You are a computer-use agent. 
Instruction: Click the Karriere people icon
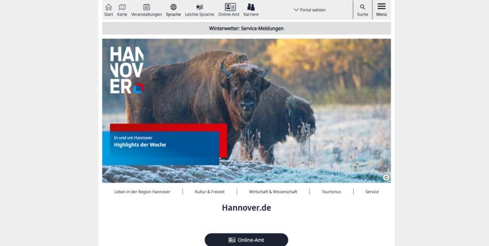pyautogui.click(x=251, y=7)
